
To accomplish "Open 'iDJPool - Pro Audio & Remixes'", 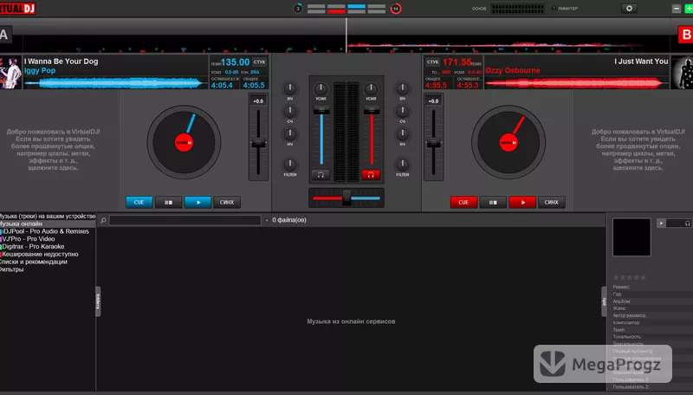I will pos(45,231).
